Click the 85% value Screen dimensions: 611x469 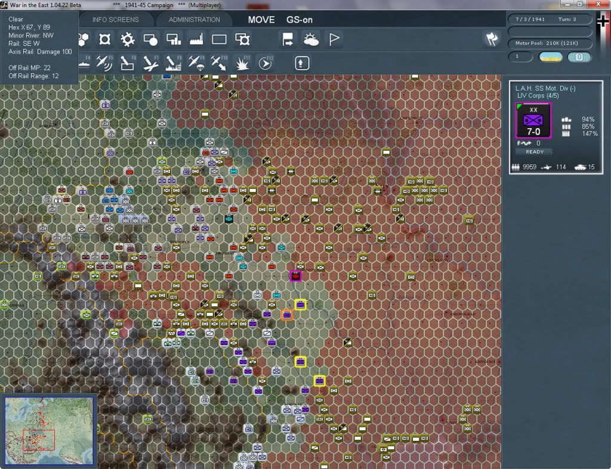click(588, 126)
